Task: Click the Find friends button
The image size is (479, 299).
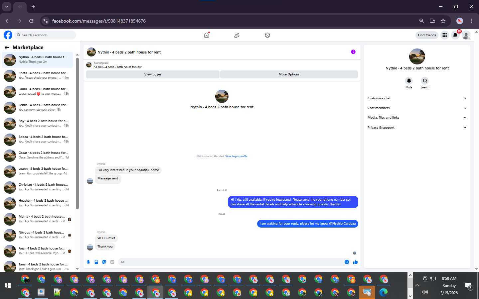Action: [x=427, y=35]
